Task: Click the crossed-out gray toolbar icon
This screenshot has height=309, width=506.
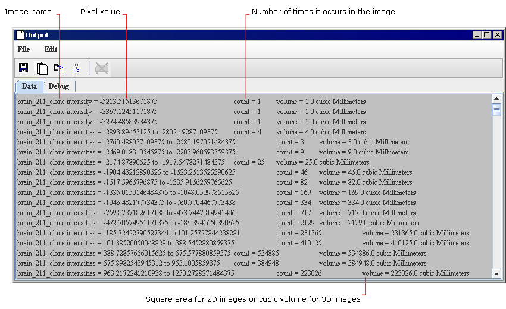Action: coord(102,68)
